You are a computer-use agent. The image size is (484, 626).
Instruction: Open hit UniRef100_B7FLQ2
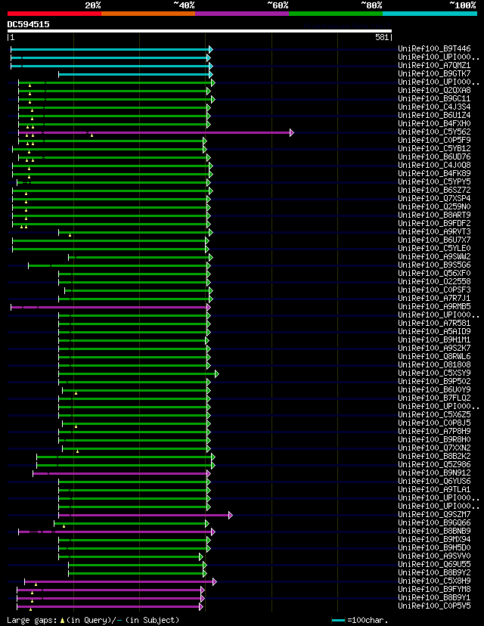point(434,398)
